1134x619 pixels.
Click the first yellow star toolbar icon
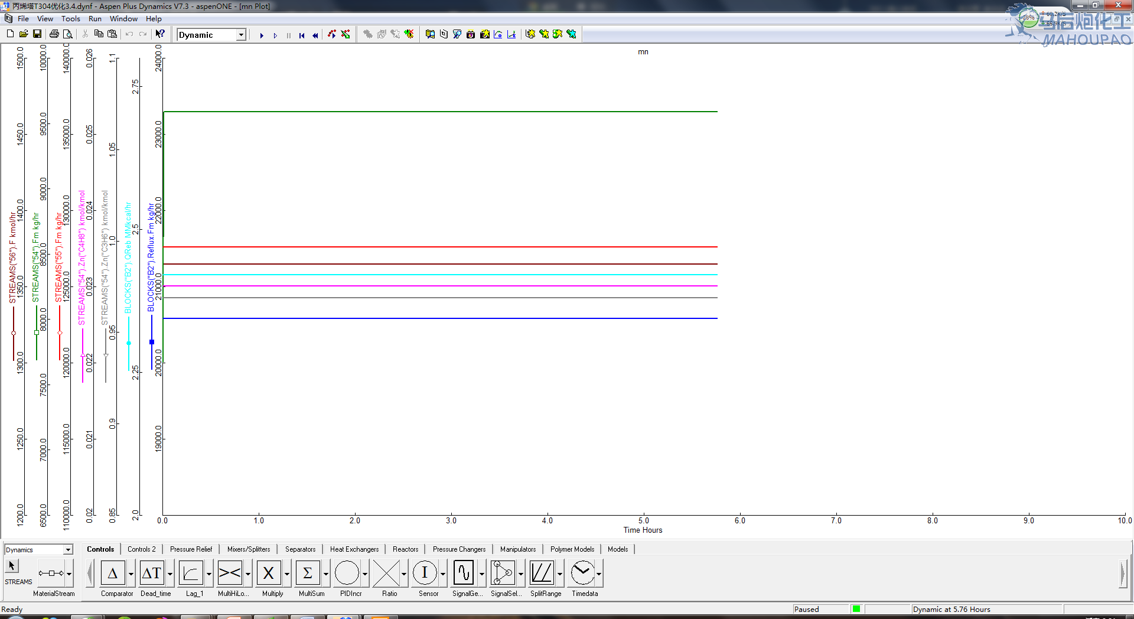530,34
